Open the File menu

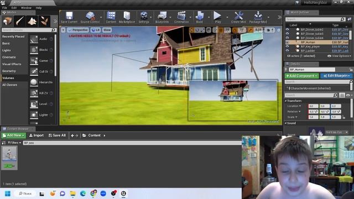pyautogui.click(x=4, y=8)
